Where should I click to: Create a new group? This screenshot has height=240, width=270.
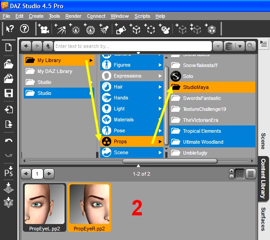click(150, 29)
